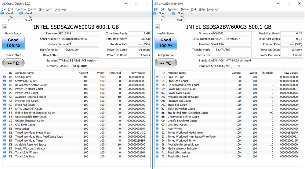Click blue orb beside Spin Up Time, left window
The image size is (305, 169).
click(x=5, y=77)
